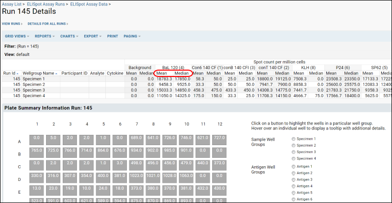Click well A2 showing 5.0
This screenshot has height=203, width=392.
tap(53, 140)
